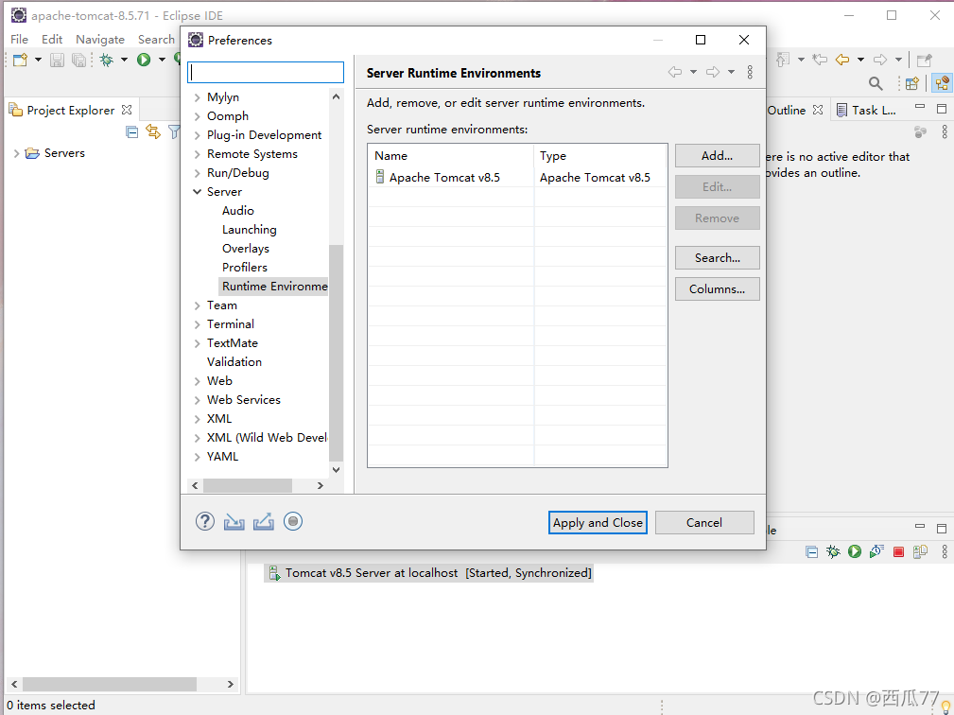Expand the Plug-in Development node

197,135
